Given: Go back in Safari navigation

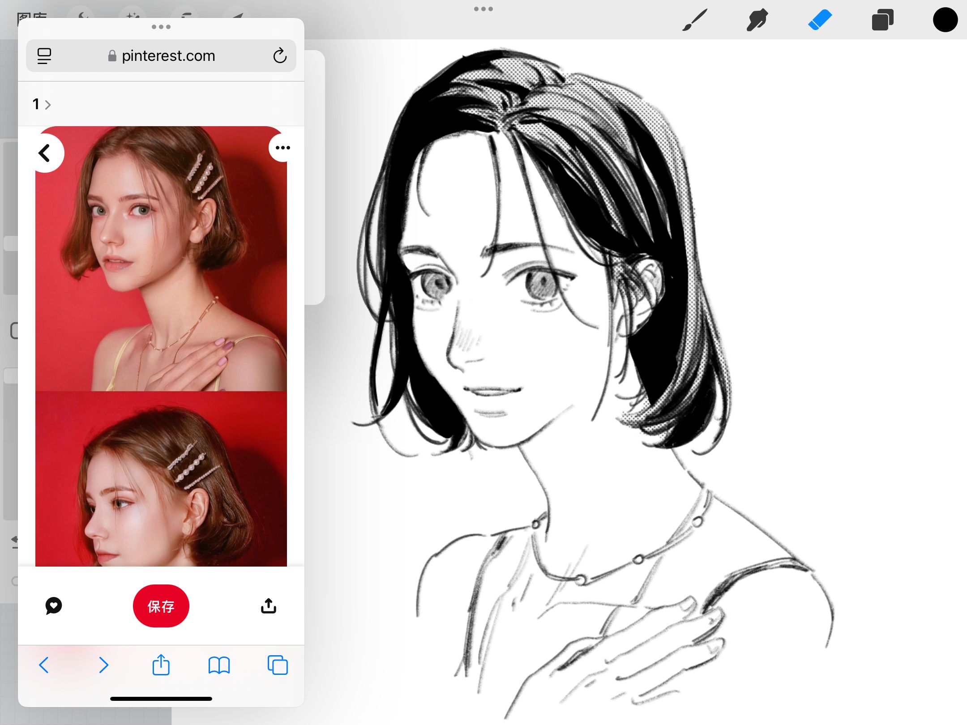Looking at the screenshot, I should [x=44, y=665].
